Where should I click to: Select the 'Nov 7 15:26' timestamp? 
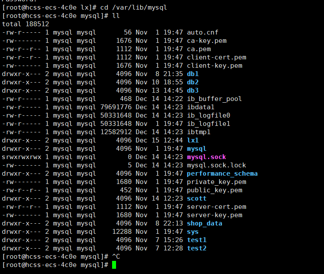coord(159,240)
